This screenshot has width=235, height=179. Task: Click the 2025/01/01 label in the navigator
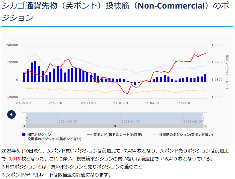[131, 122]
